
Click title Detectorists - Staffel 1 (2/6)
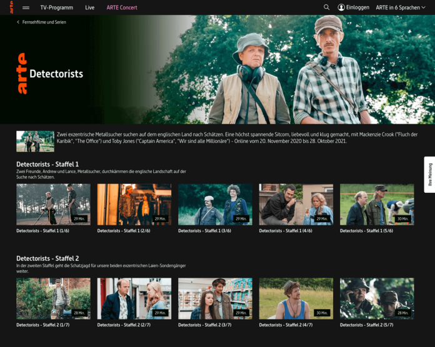click(x=124, y=231)
